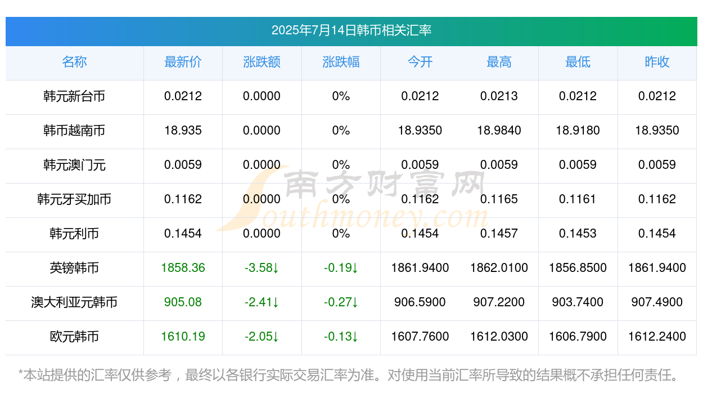Select the 英镑韩币 open value 1861.9400
Image resolution: width=703 pixels, height=393 pixels.
pos(420,268)
